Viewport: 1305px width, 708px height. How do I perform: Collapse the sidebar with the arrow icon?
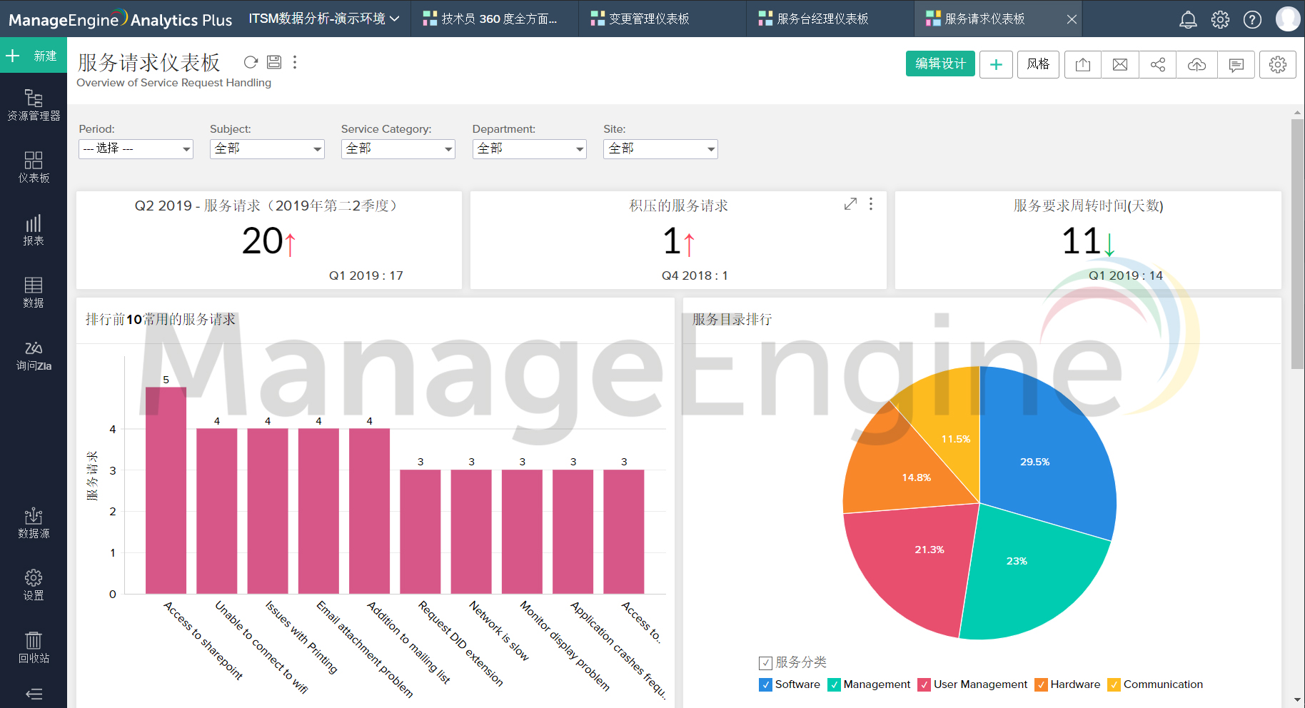[x=34, y=694]
